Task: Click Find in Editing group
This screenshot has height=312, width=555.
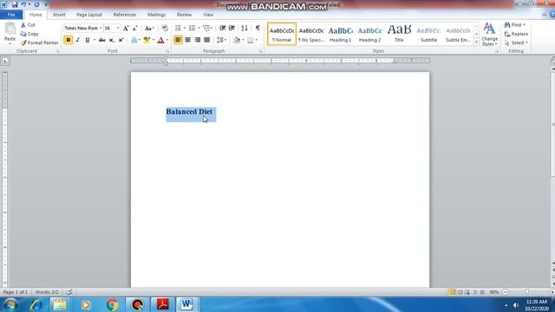Action: point(514,25)
